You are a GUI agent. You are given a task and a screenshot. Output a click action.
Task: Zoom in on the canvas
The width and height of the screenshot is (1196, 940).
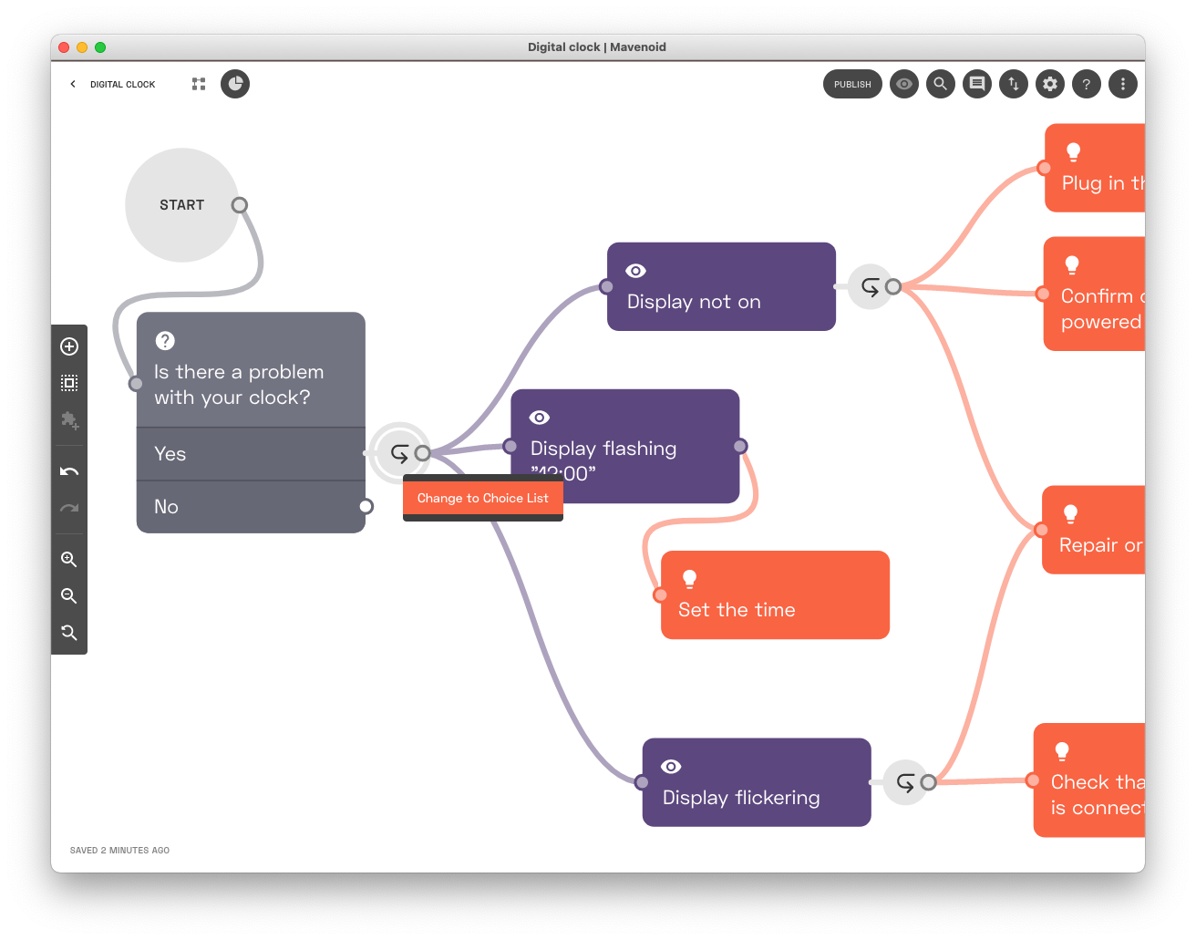pos(69,560)
